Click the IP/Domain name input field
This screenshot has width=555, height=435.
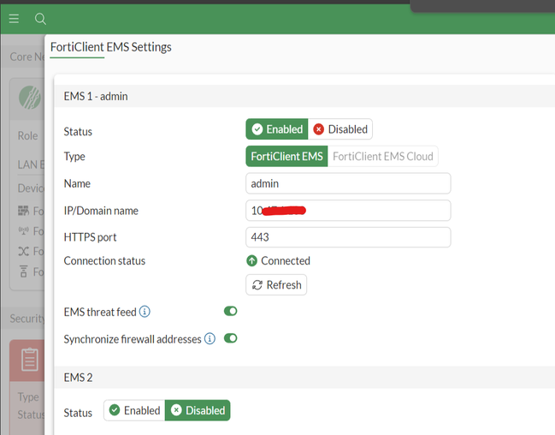(x=348, y=211)
